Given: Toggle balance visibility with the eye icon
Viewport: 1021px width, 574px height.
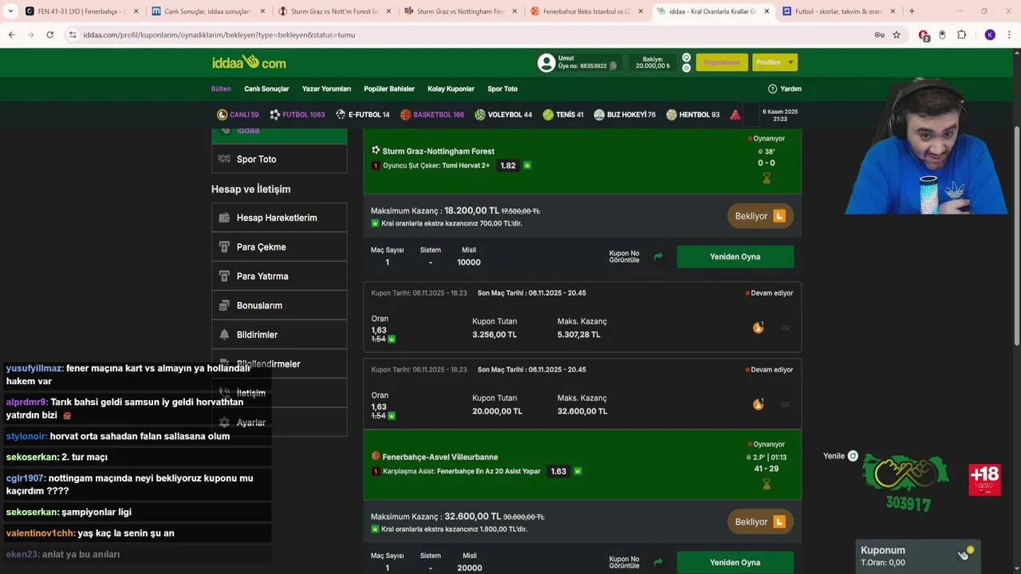Looking at the screenshot, I should coord(686,68).
